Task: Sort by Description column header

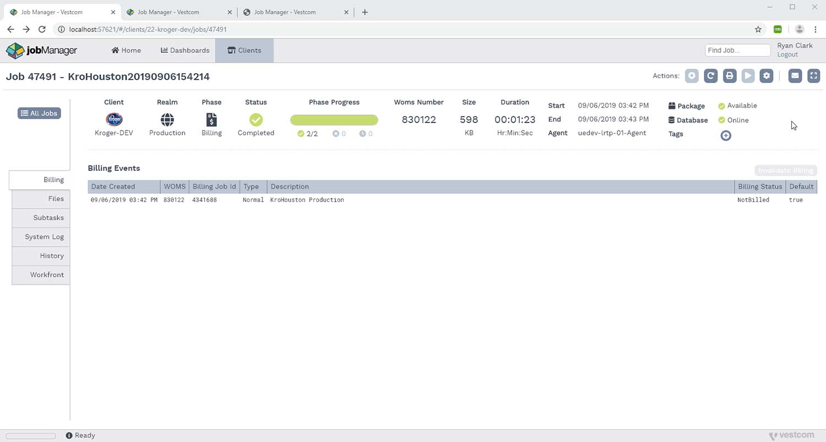Action: point(501,187)
